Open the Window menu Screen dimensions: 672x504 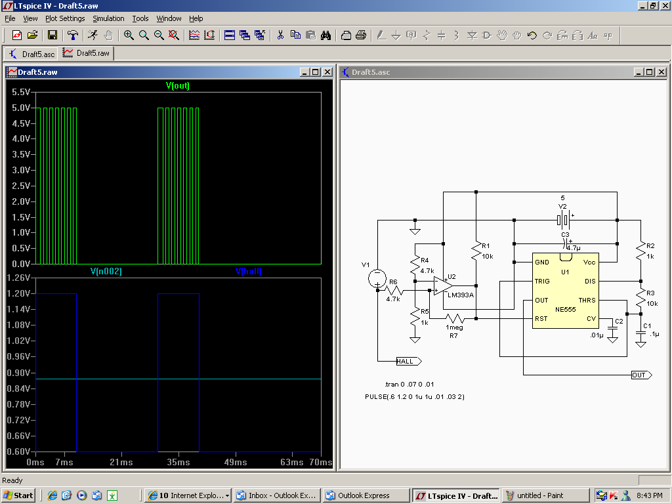[169, 18]
